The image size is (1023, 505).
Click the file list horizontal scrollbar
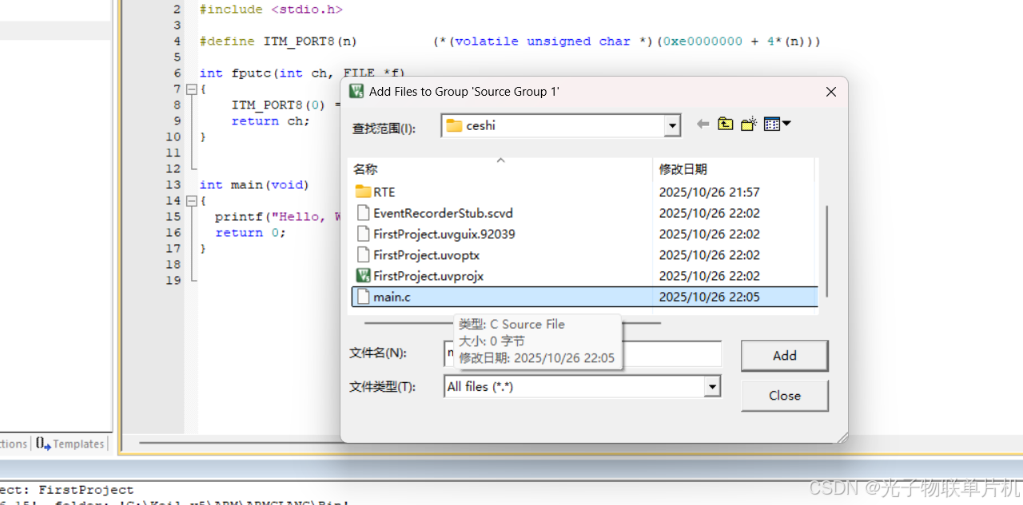(512, 323)
